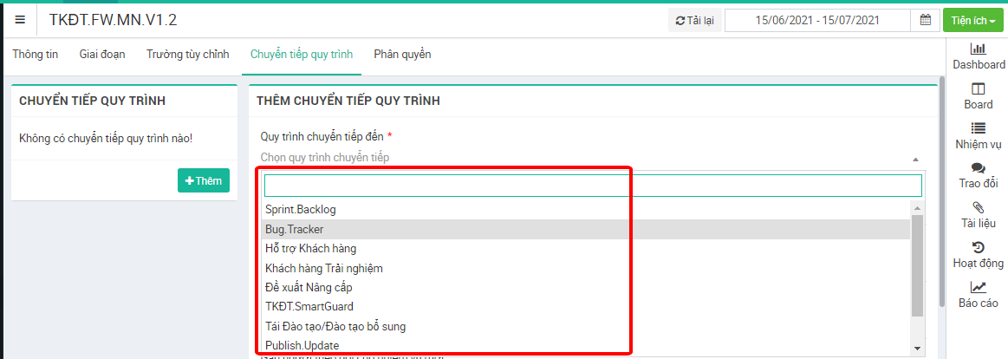Click the Tải lại reload button
This screenshot has height=359, width=1008.
tap(694, 20)
